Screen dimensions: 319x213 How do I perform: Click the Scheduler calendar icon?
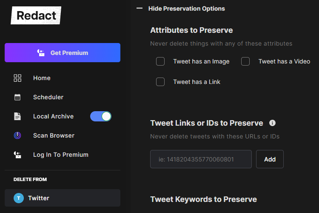click(17, 97)
